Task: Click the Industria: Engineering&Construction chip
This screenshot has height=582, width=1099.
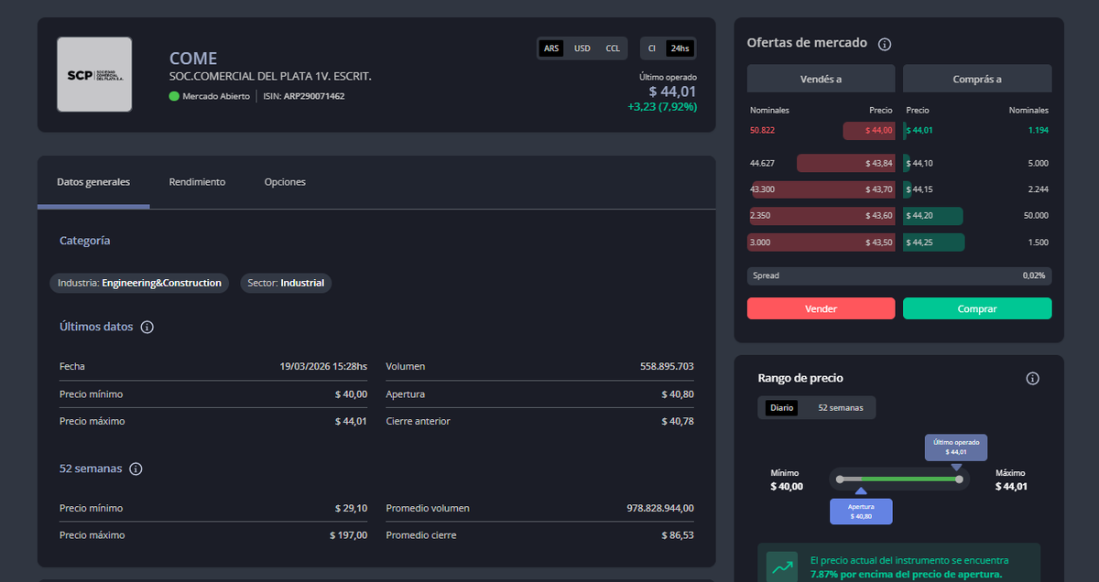Action: tap(139, 284)
